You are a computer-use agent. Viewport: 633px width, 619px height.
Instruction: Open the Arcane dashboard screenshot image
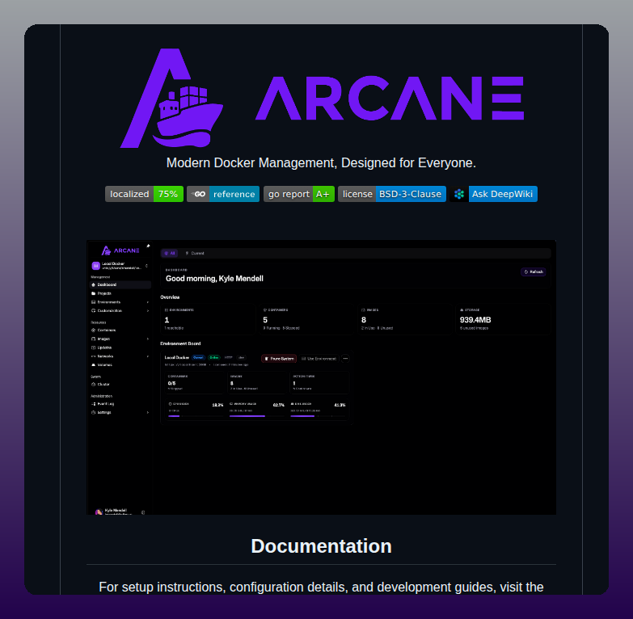click(321, 377)
